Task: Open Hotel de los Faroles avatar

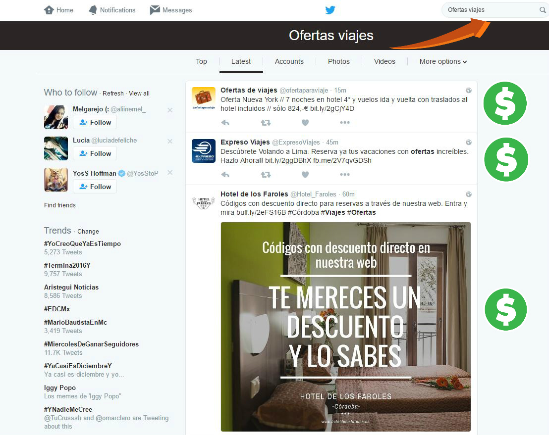Action: pos(204,203)
